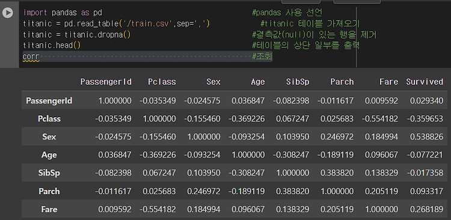Click the 0.205119 value in Parch row
The height and width of the screenshot is (220, 451).
click(381, 191)
